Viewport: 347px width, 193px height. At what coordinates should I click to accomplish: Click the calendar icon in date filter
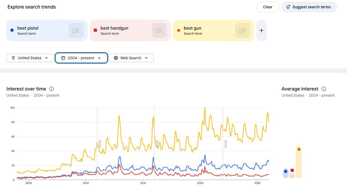[x=63, y=58]
